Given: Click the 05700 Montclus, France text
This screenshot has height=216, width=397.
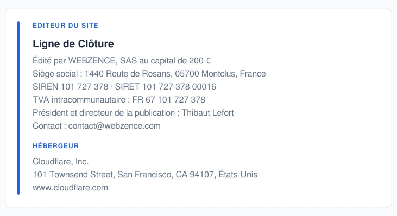Looking at the screenshot, I should click(x=220, y=74).
